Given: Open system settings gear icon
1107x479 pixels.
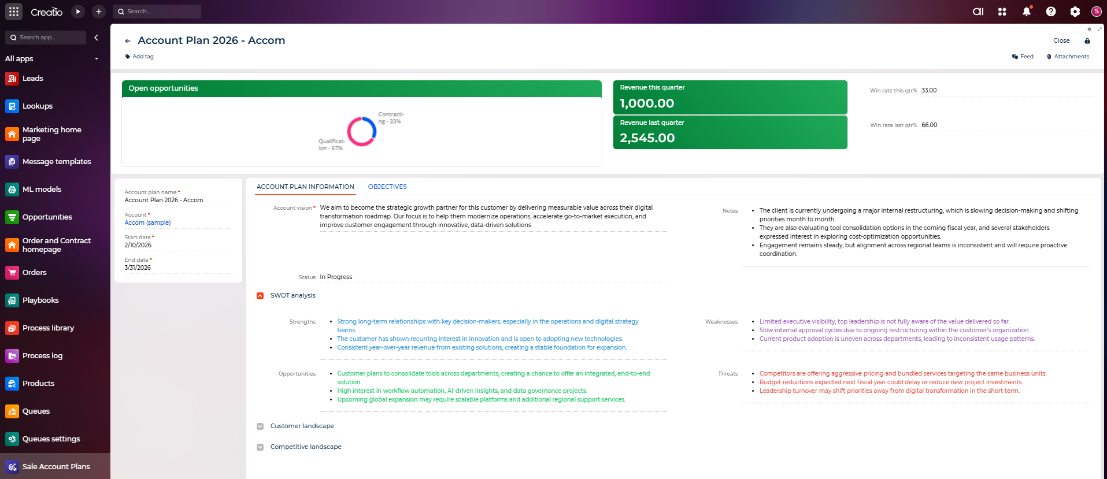Looking at the screenshot, I should pyautogui.click(x=1075, y=12).
